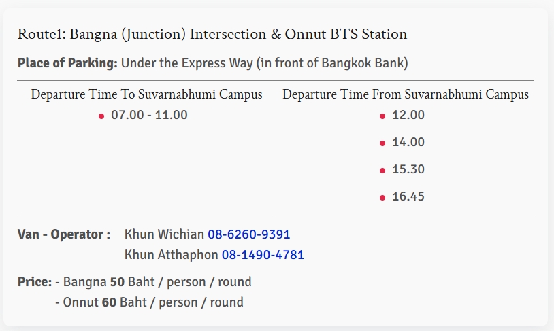Screen dimensions: 554x331
Task: Click the red bullet next to 16.45
Action: point(382,198)
